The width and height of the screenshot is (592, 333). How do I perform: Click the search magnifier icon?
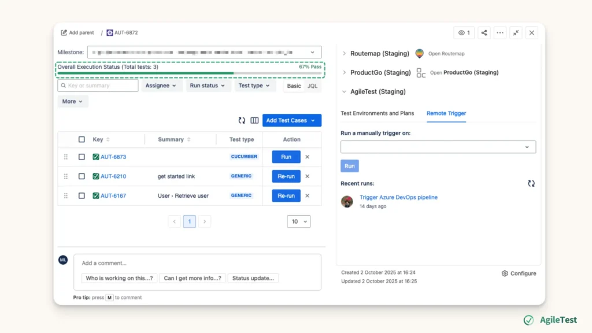click(x=64, y=86)
